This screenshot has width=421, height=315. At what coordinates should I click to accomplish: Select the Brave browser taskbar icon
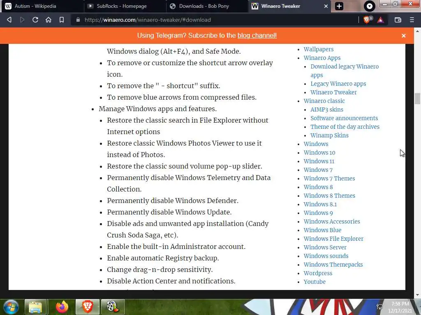pyautogui.click(x=88, y=307)
